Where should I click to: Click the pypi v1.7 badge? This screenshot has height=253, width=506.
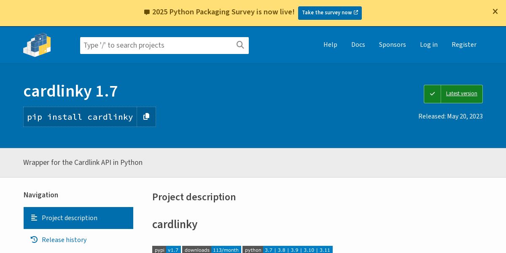click(x=167, y=250)
